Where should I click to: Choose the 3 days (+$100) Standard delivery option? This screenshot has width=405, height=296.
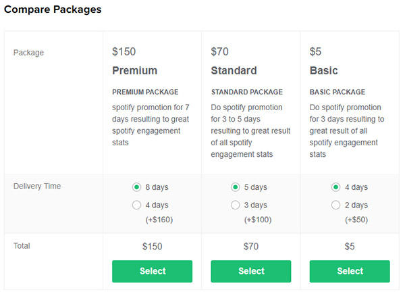pos(236,205)
